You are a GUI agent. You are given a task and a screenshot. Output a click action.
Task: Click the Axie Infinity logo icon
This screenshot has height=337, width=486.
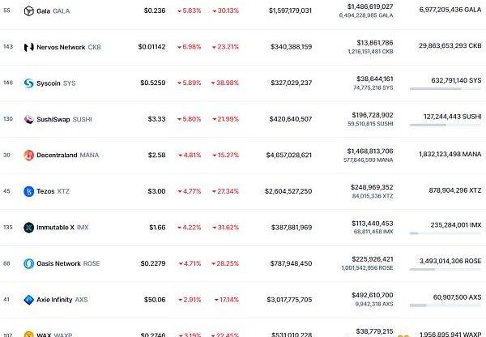(x=29, y=300)
